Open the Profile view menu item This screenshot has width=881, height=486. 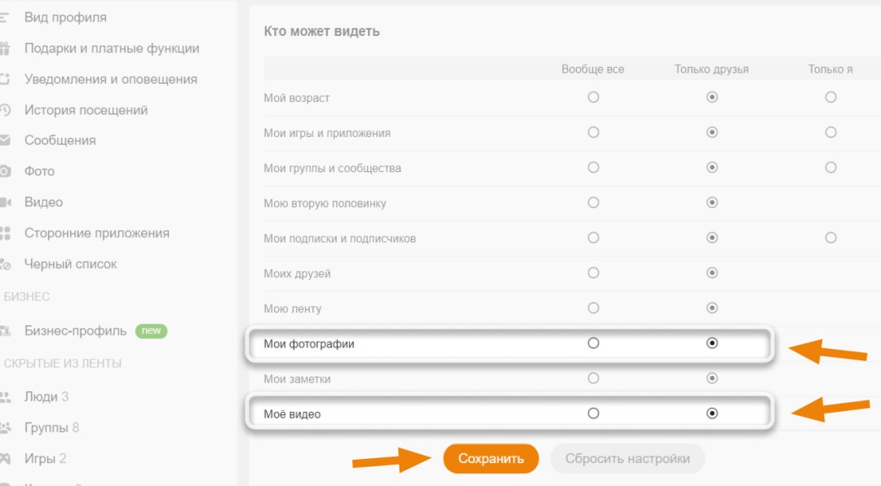(x=65, y=17)
